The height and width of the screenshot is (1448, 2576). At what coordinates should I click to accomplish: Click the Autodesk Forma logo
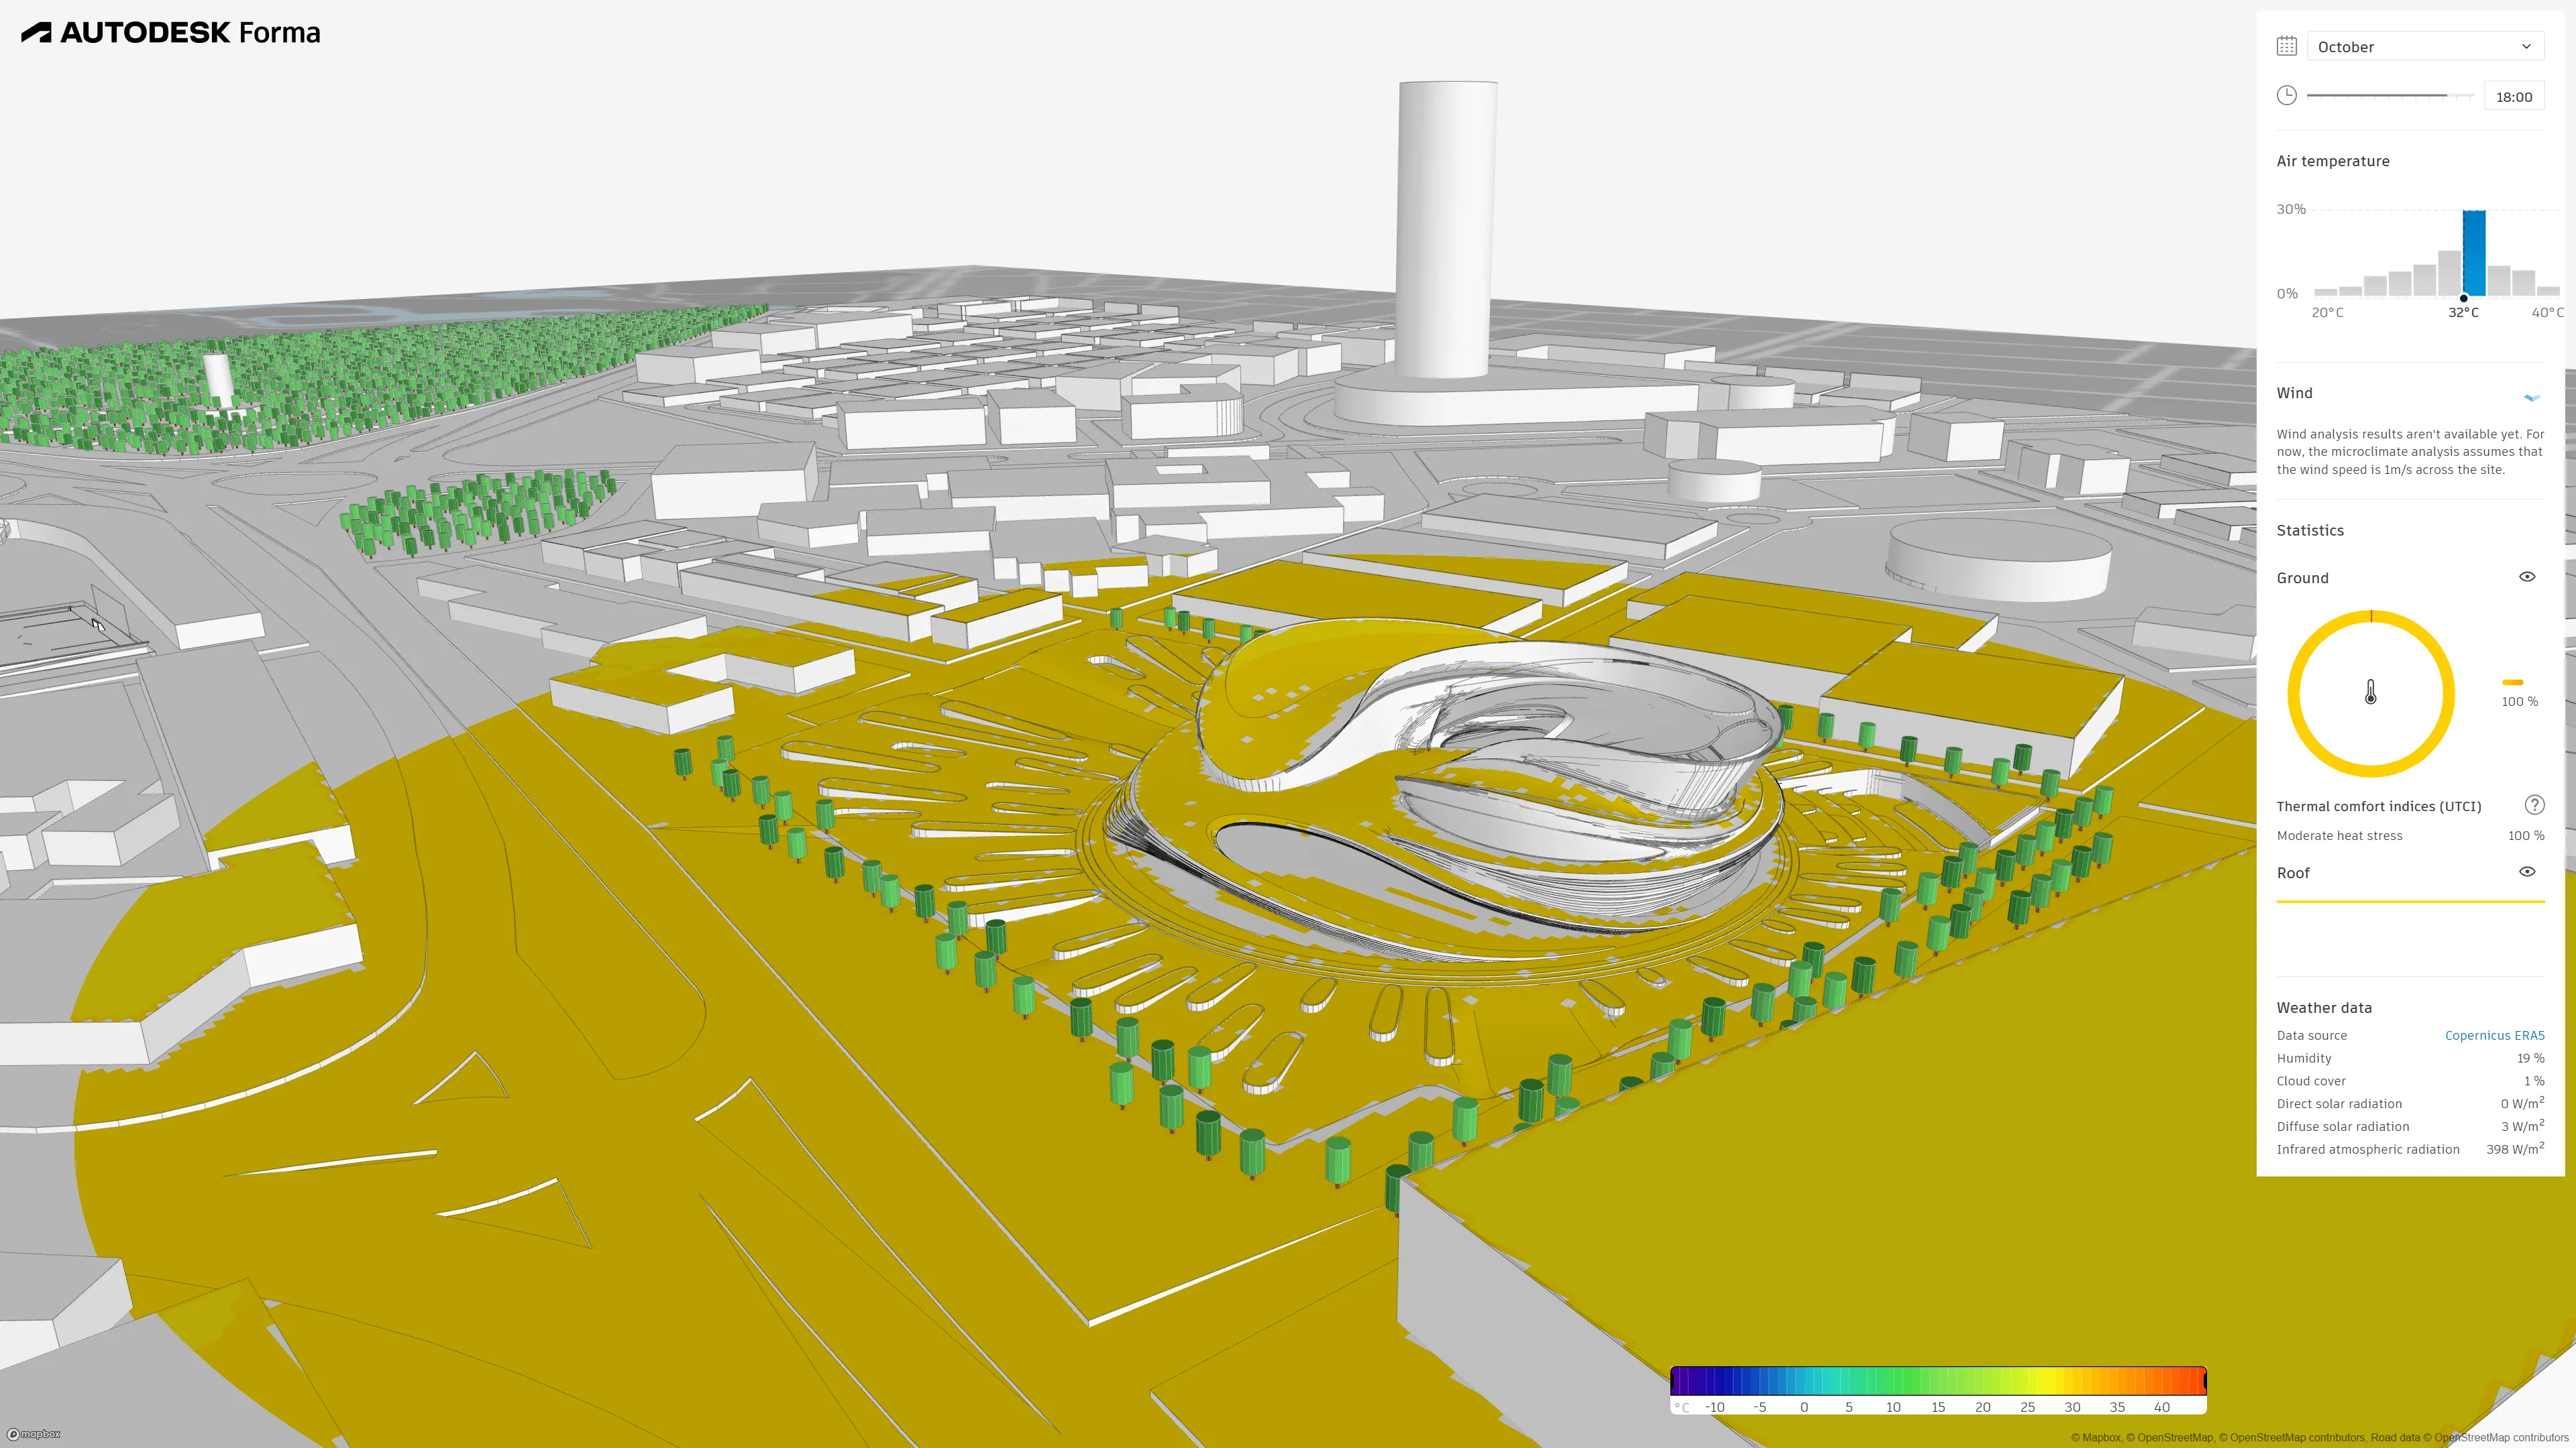click(170, 31)
